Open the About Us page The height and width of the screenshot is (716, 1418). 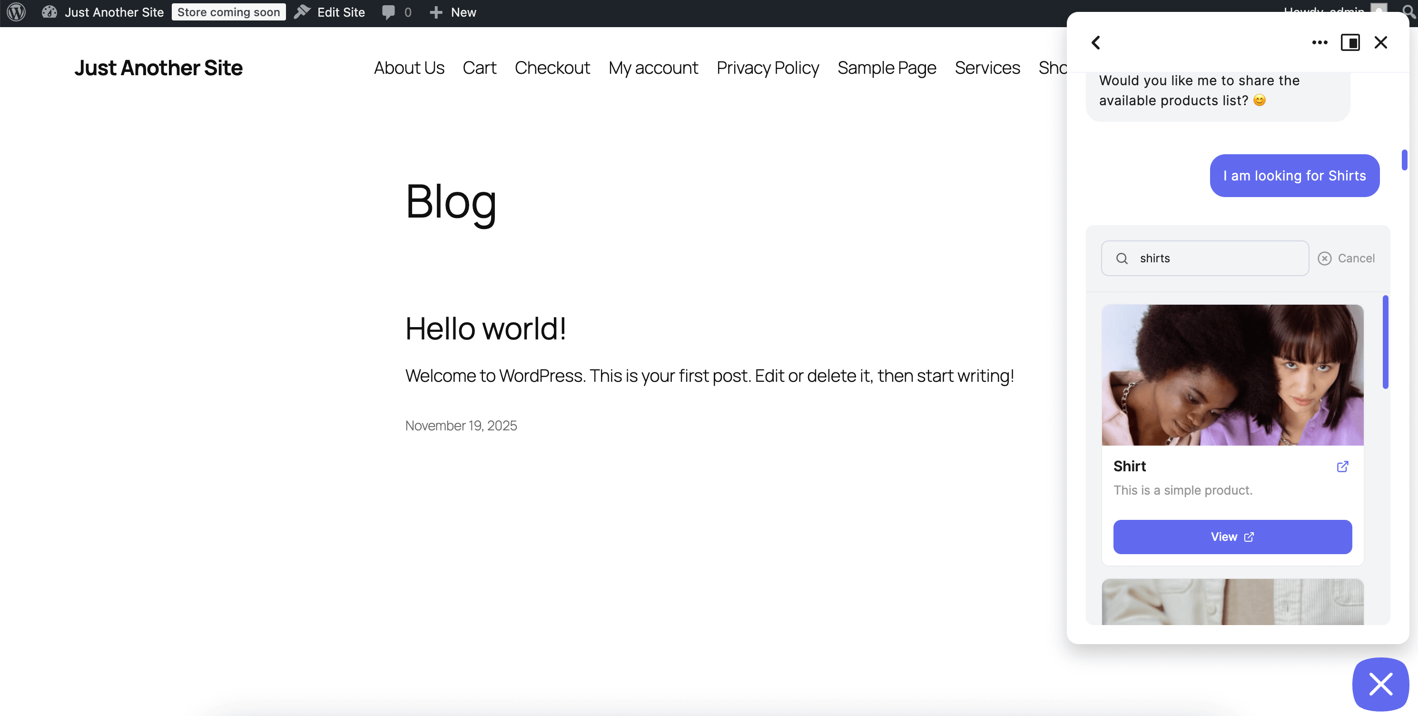(409, 68)
